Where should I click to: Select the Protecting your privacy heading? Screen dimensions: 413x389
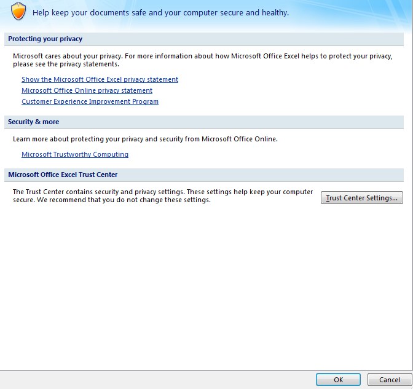(x=45, y=39)
